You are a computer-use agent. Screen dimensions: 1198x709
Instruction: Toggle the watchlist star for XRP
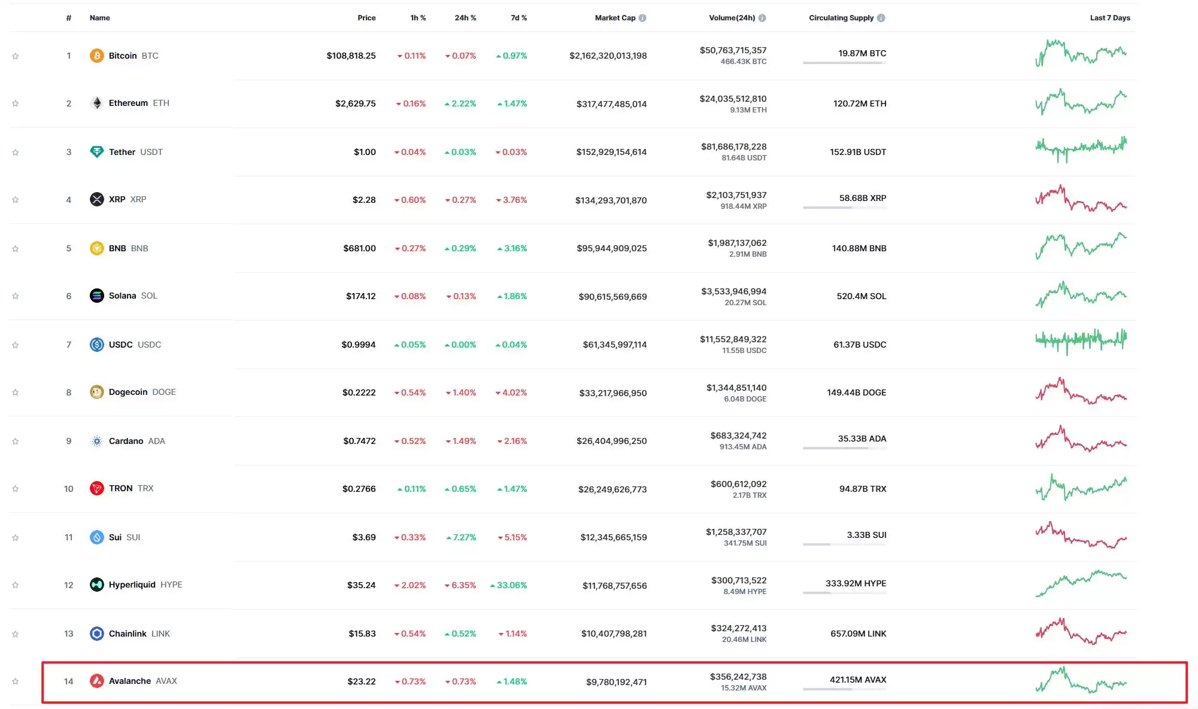[x=16, y=200]
